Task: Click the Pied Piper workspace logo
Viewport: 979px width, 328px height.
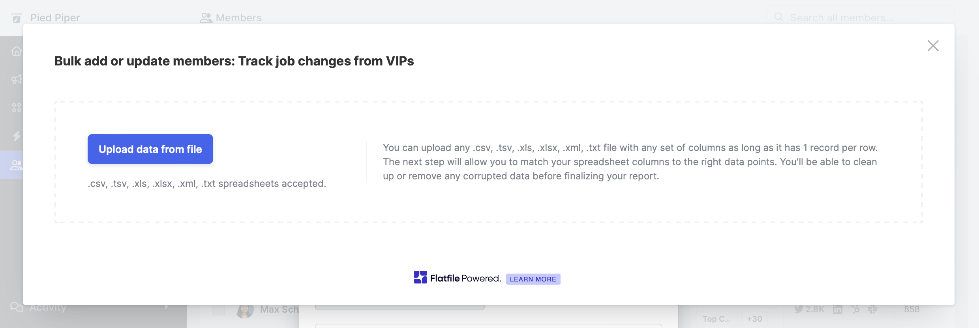Action: coord(17,18)
